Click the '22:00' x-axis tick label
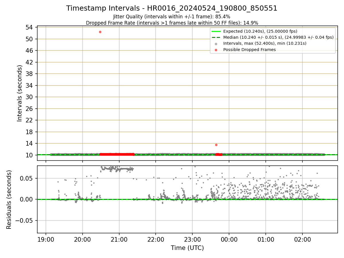The image size is (344, 258). [156, 239]
